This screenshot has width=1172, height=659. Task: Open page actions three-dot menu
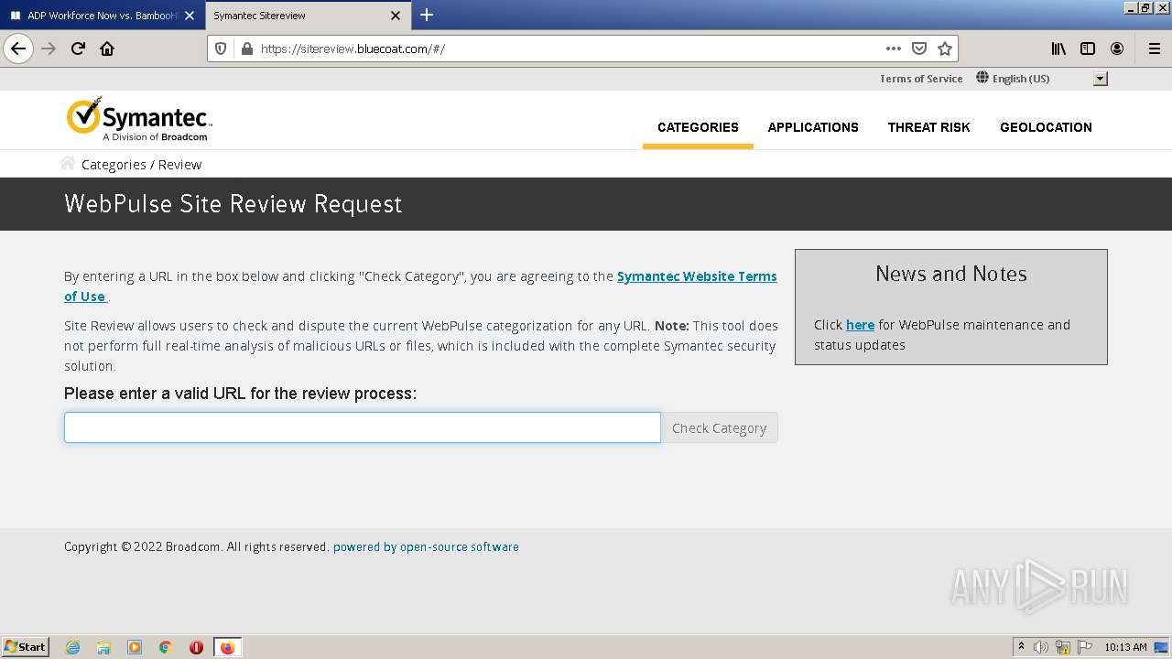point(894,49)
